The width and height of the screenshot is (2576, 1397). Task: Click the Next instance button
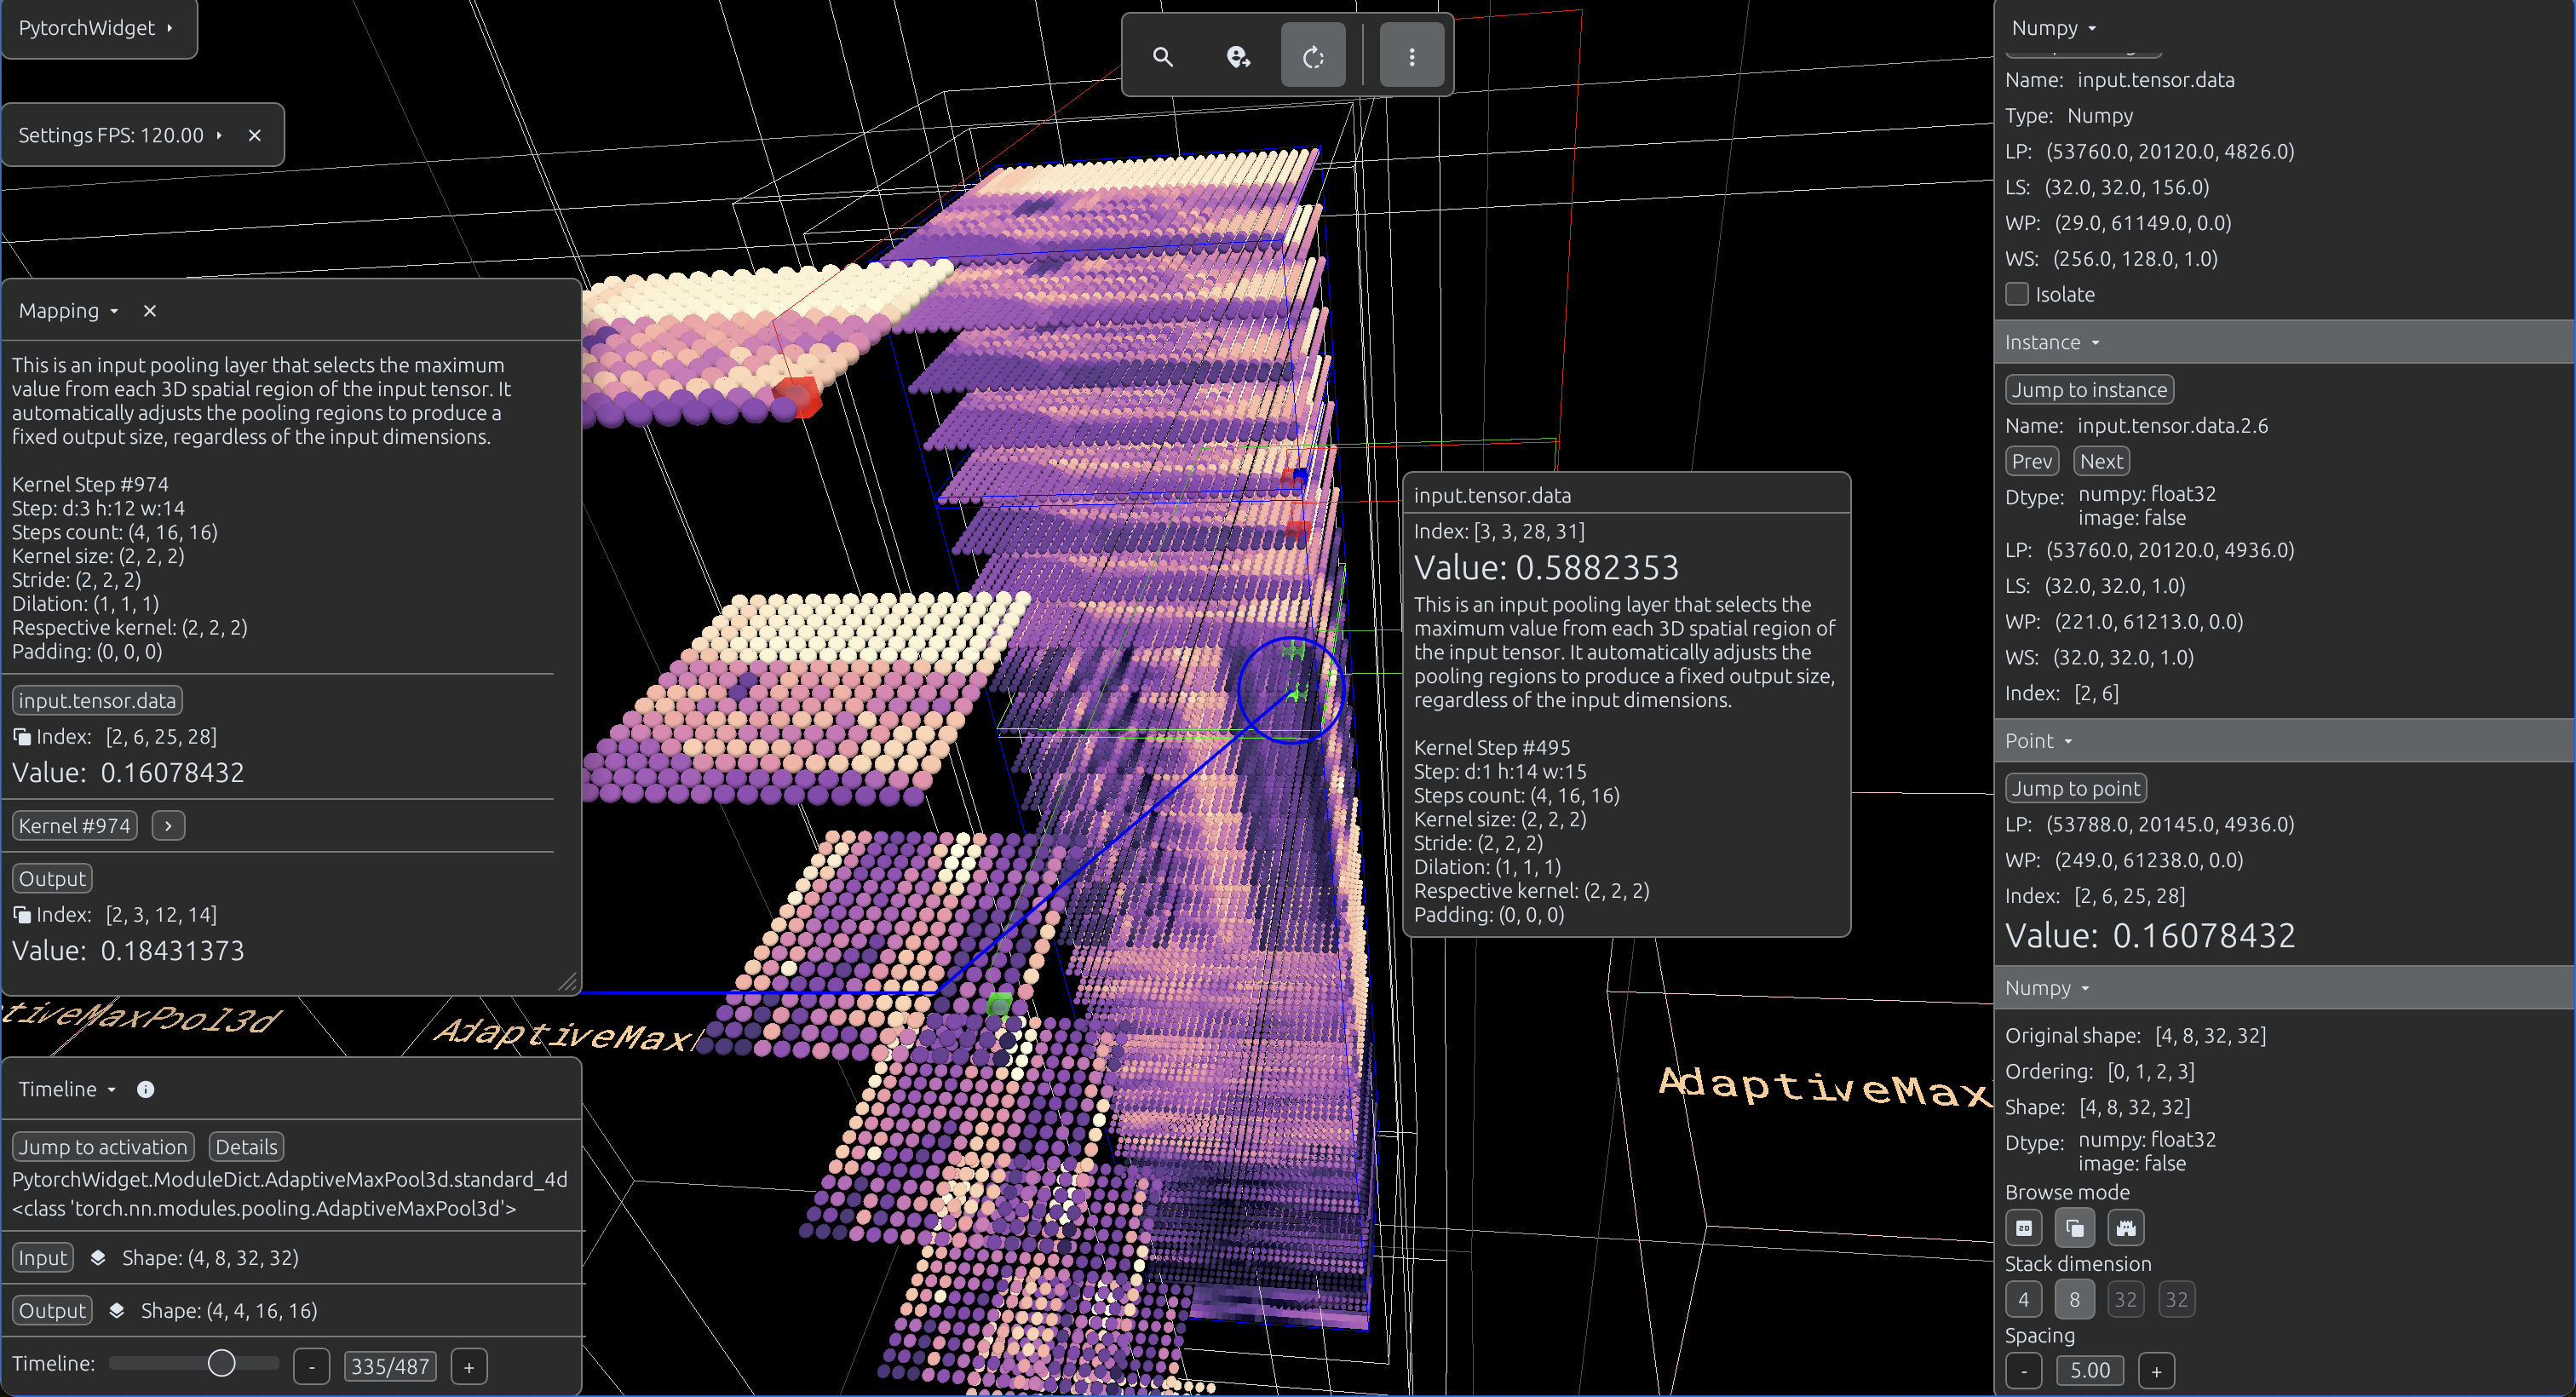[x=2101, y=461]
